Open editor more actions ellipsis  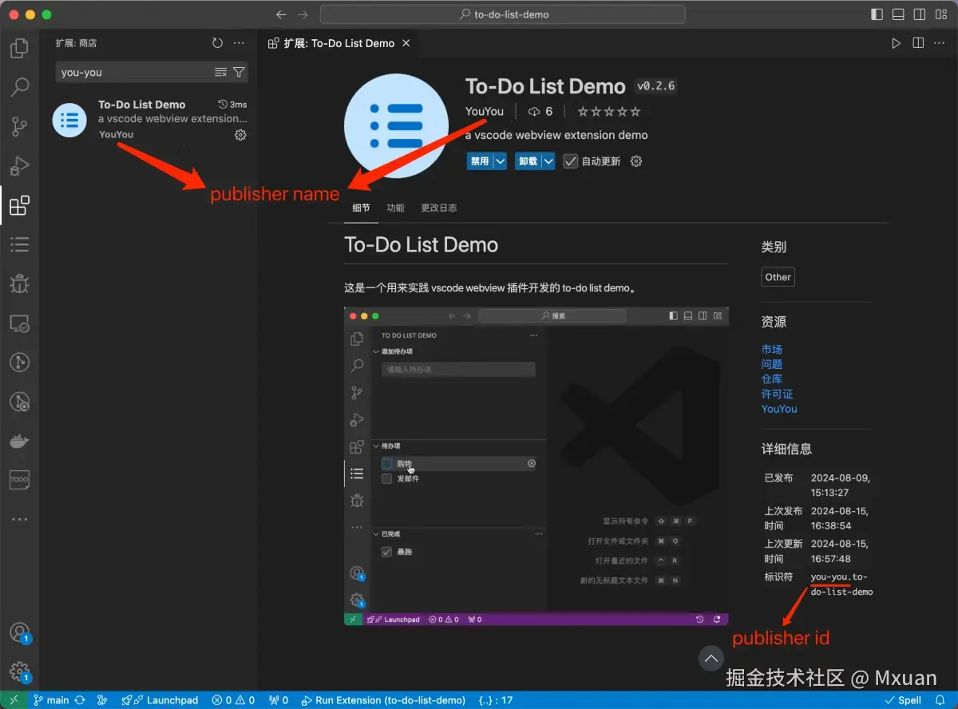940,43
